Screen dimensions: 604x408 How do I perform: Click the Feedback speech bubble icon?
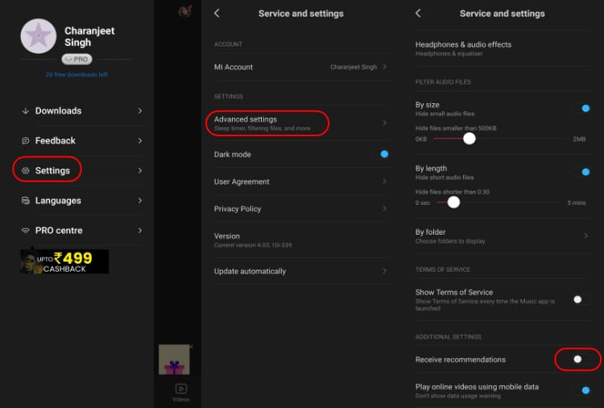[x=26, y=141]
